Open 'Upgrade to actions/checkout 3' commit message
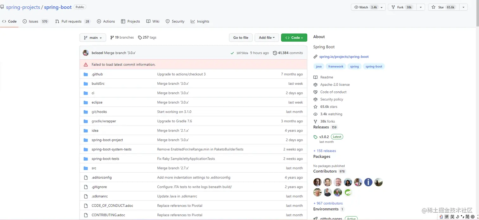 pos(181,74)
